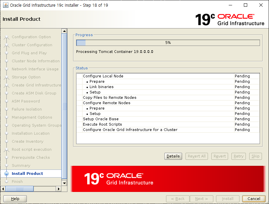
Task: Click the active step bullet for Install Product
Action: (6, 174)
